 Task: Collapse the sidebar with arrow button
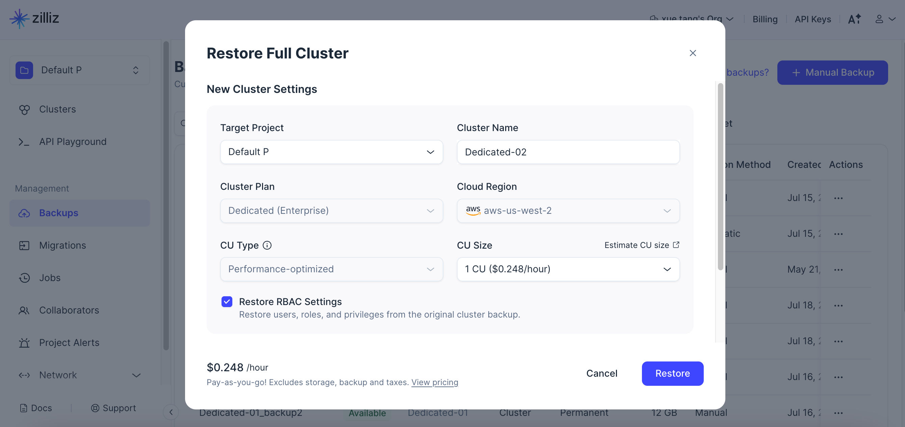click(x=171, y=412)
